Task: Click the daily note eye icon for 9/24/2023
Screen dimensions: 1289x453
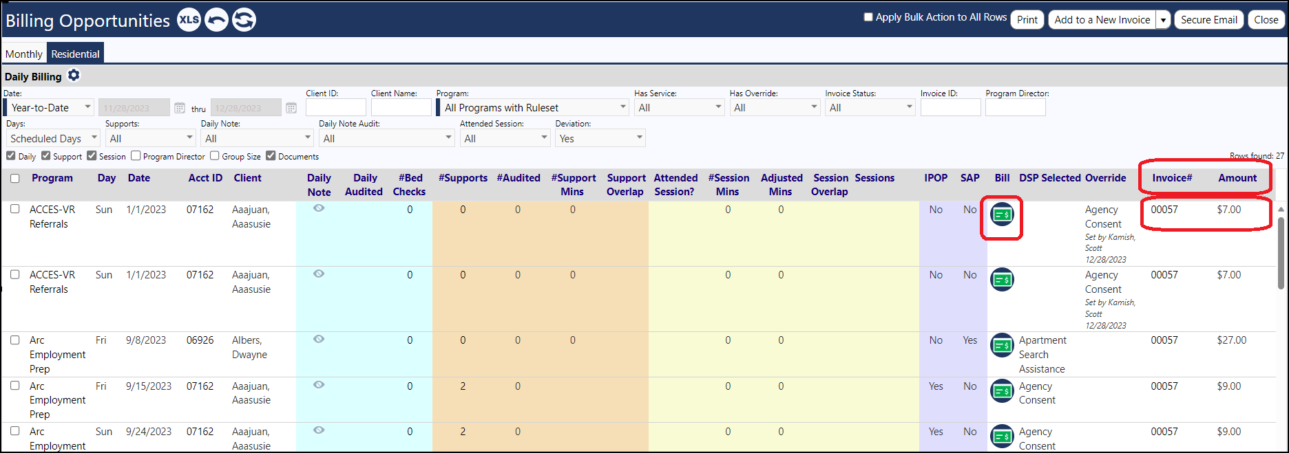Action: coord(319,430)
